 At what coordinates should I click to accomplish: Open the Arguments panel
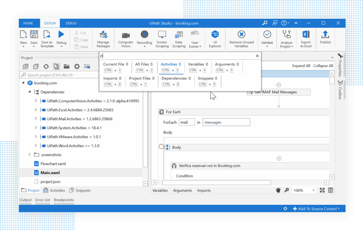pos(183,190)
